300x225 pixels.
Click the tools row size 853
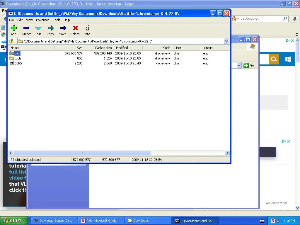click(x=80, y=58)
